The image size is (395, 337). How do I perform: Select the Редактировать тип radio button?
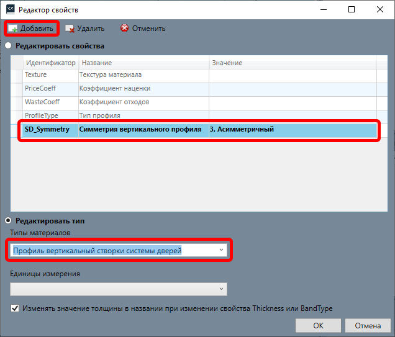point(8,220)
